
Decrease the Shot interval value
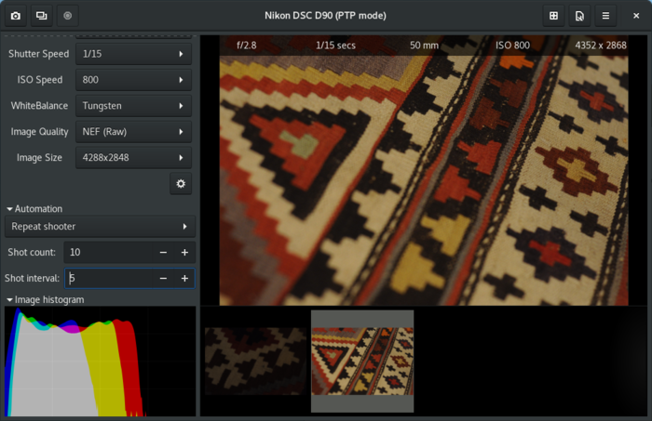(x=163, y=278)
